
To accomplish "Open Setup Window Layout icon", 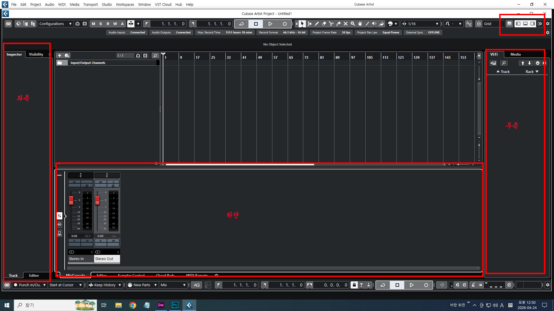I will (x=540, y=24).
